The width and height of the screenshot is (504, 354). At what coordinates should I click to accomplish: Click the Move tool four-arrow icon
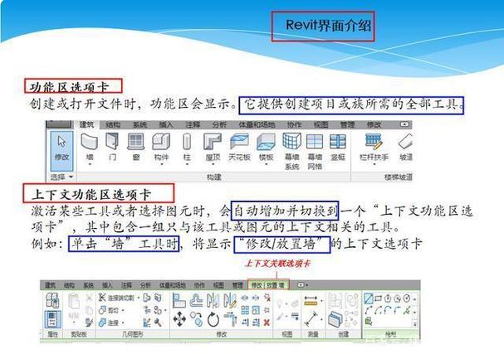tap(179, 320)
